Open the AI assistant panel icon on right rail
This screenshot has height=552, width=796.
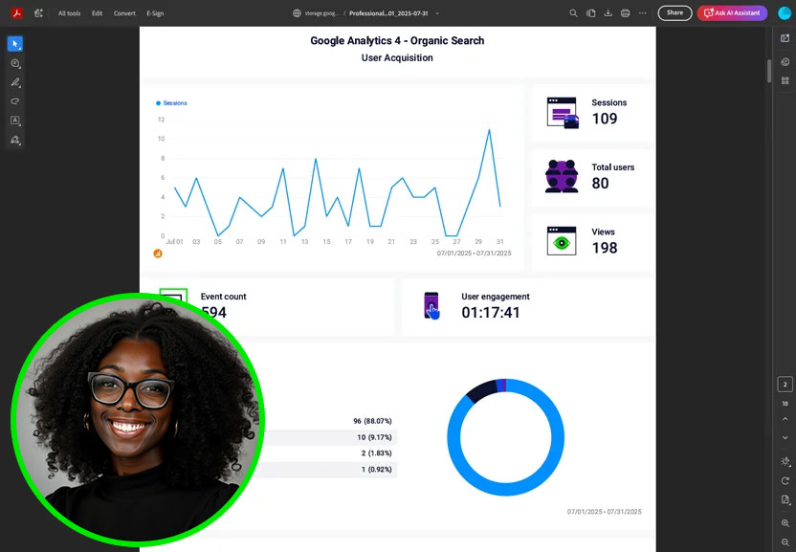tap(785, 38)
